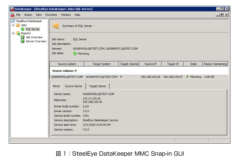This screenshot has width=239, height=160.
Task: Sort by State column header
Action: (x=194, y=64)
